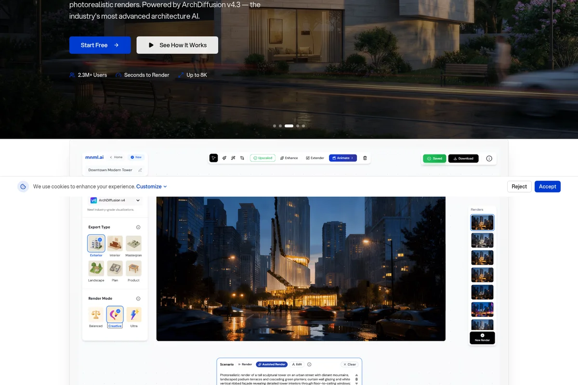Screen dimensions: 578x385
Task: Open the Extender tool
Action: 315,158
